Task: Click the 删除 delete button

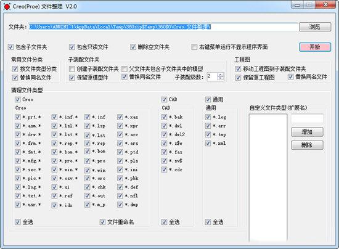Action: (307, 145)
